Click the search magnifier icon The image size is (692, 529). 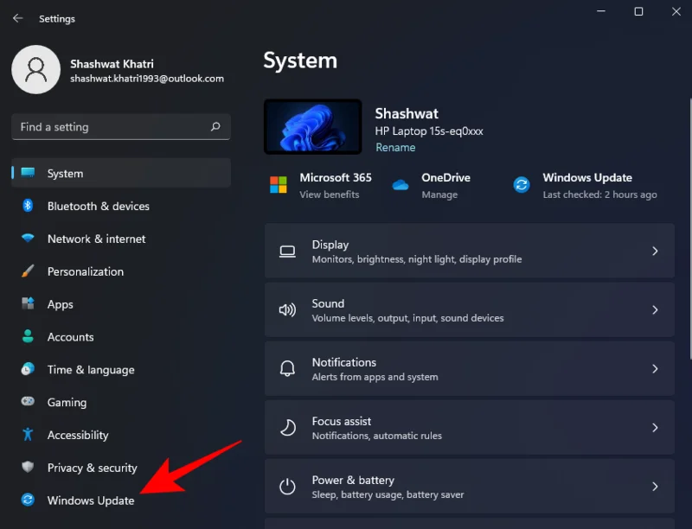click(x=215, y=126)
